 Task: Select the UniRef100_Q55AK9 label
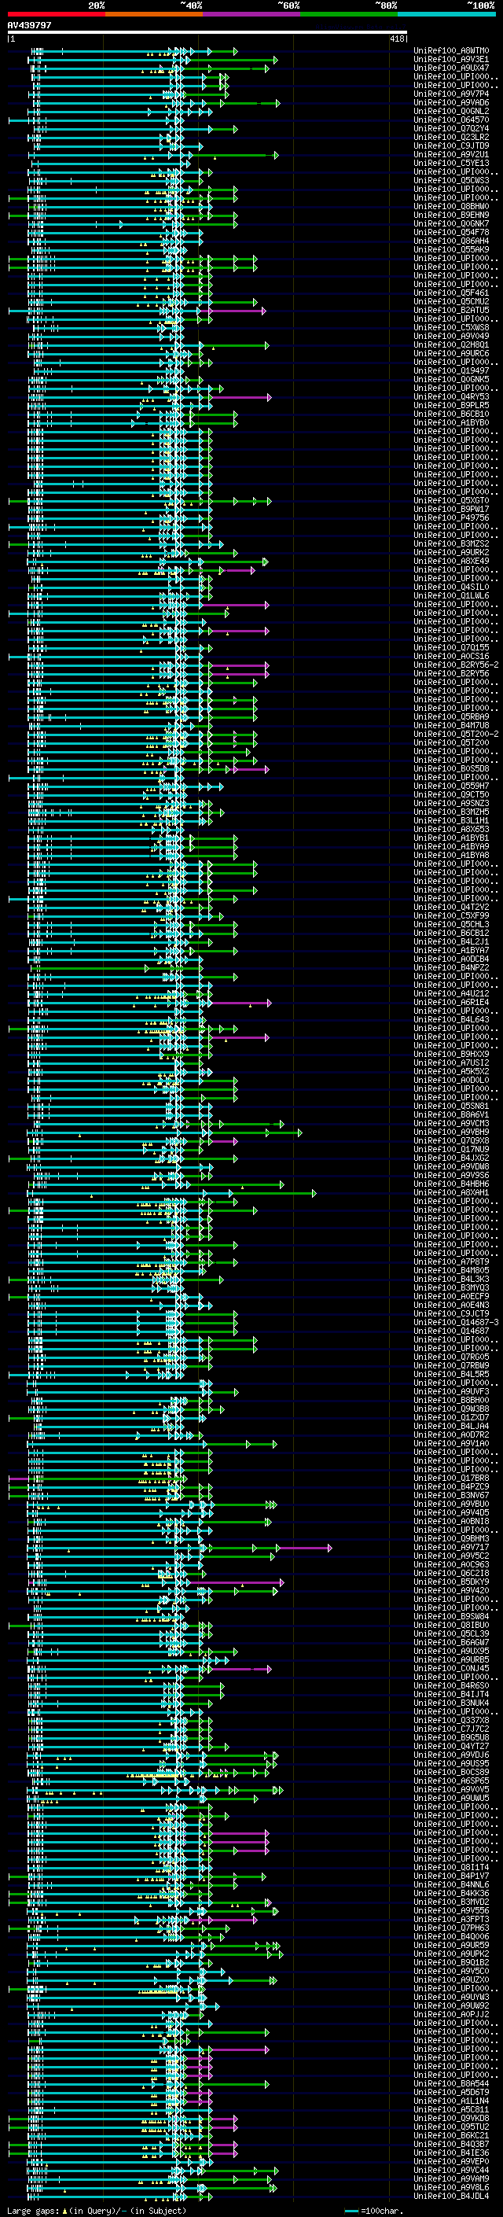click(x=451, y=249)
